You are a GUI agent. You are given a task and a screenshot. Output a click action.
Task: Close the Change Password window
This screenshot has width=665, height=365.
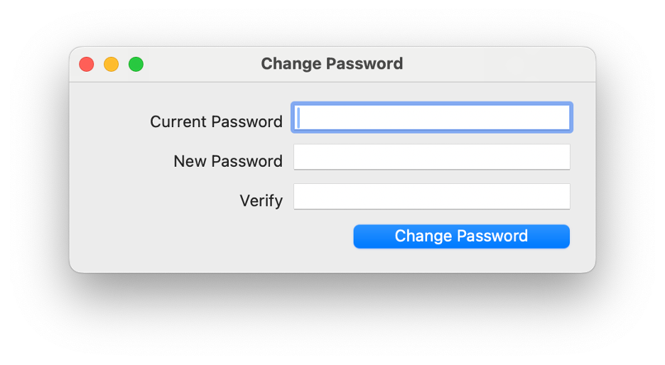87,65
